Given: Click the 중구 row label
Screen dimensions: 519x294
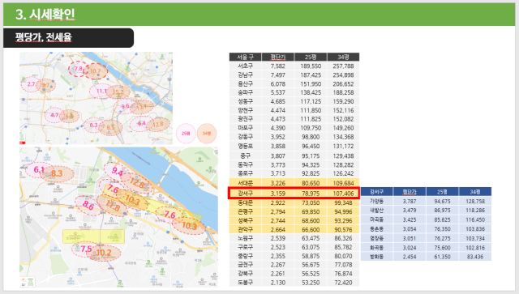Looking at the screenshot, I should pyautogui.click(x=245, y=156).
